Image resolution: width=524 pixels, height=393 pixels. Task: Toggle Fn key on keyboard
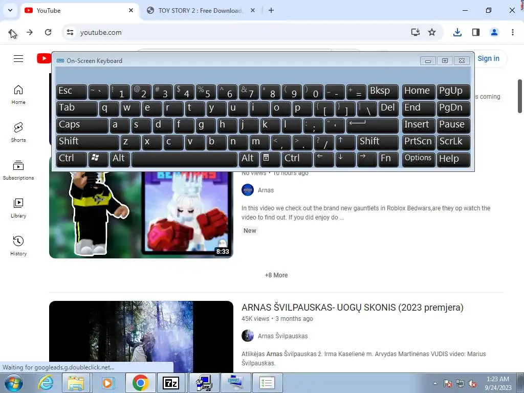click(x=388, y=159)
